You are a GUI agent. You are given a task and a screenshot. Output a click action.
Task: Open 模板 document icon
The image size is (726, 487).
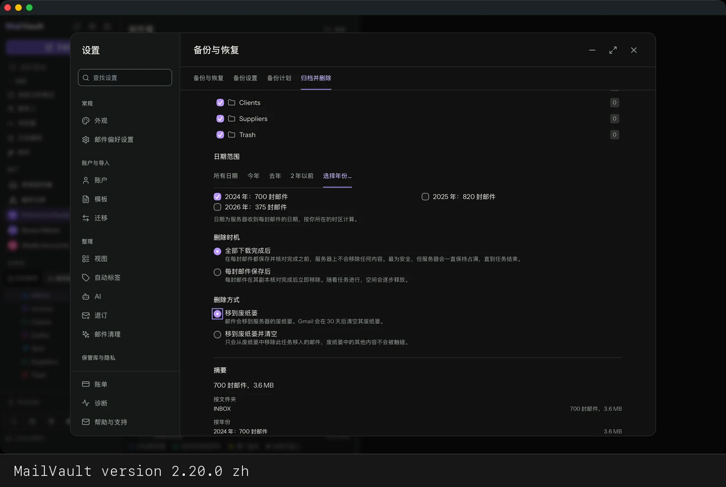point(86,199)
